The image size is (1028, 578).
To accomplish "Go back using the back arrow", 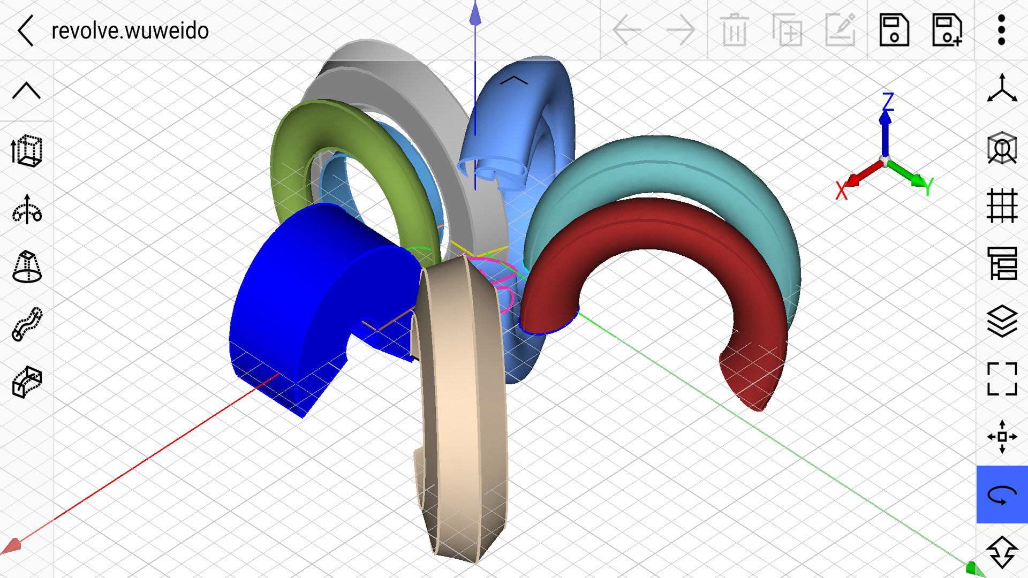I will 25,31.
